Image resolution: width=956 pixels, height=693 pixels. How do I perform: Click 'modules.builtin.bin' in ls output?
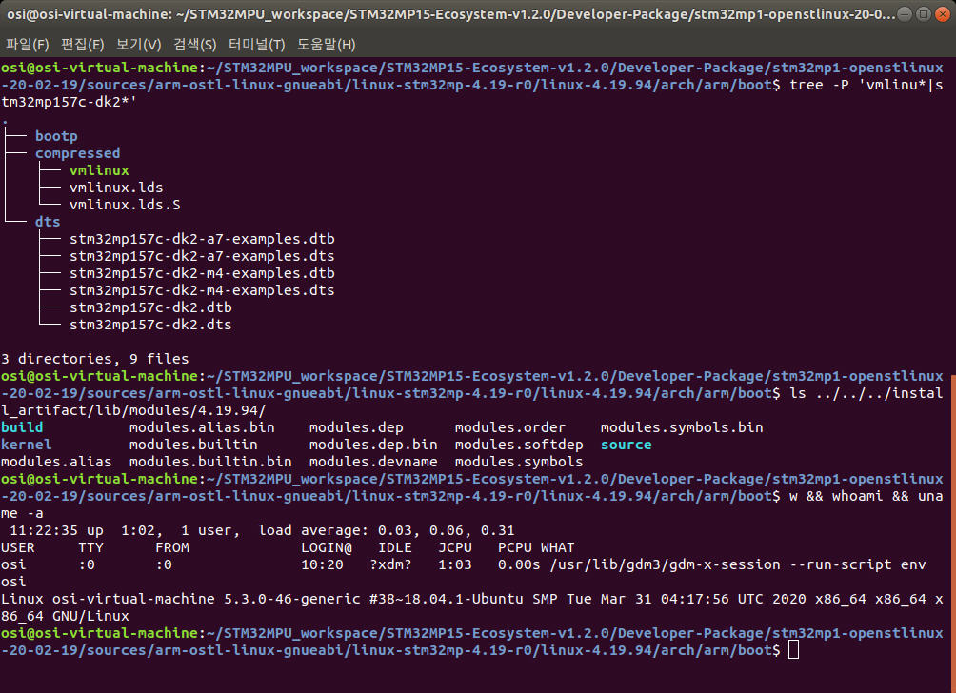(x=210, y=462)
